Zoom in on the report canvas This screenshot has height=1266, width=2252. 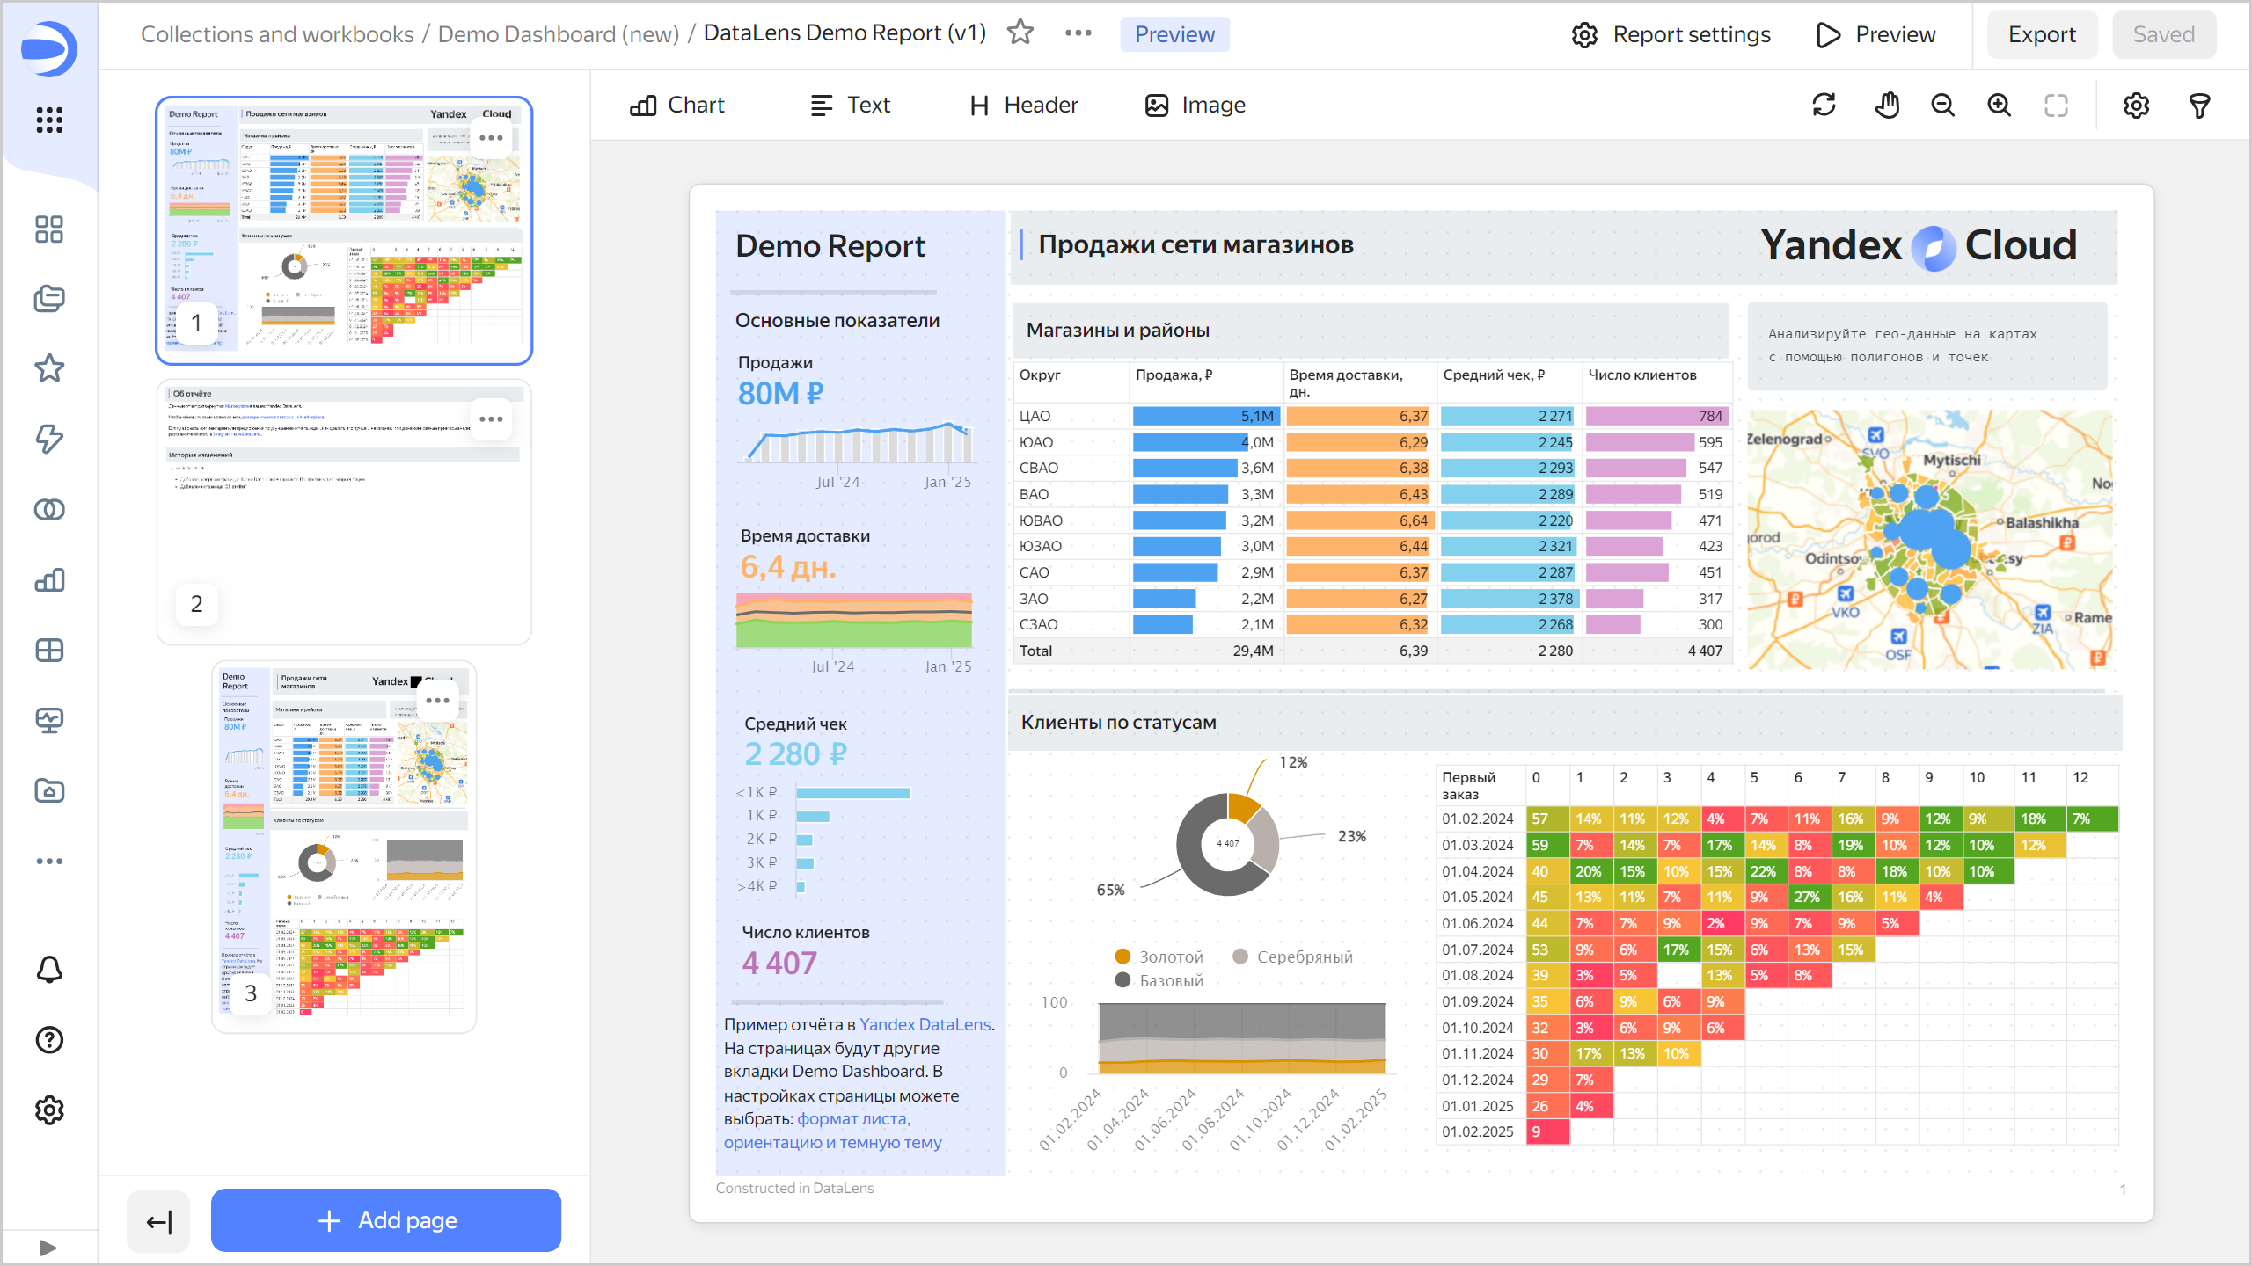pos(2000,105)
